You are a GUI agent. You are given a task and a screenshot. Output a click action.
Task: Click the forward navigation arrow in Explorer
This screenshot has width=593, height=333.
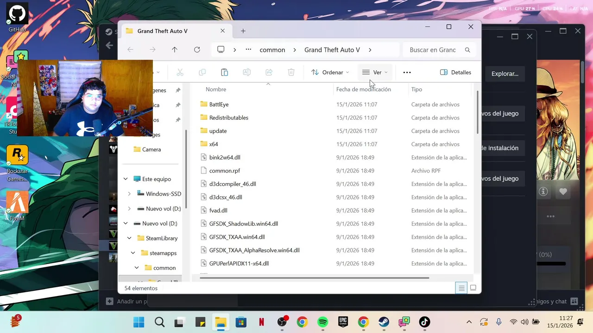152,49
